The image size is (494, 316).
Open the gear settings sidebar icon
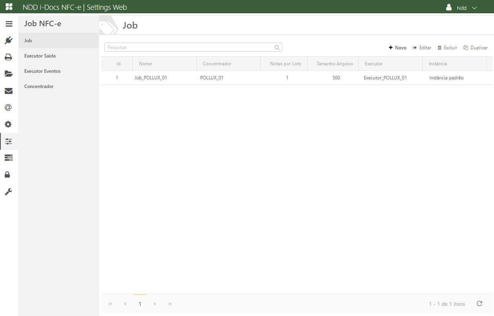[9, 124]
